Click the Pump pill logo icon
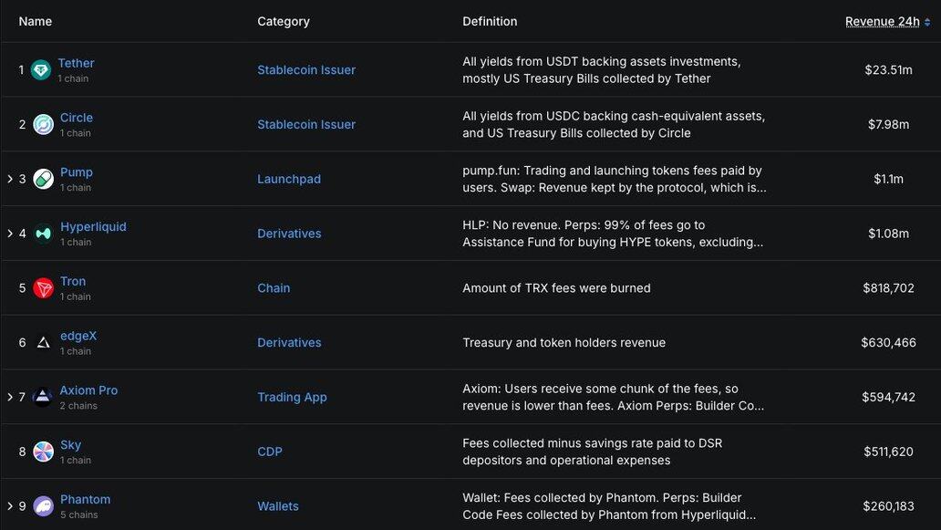941x530 pixels. point(43,179)
